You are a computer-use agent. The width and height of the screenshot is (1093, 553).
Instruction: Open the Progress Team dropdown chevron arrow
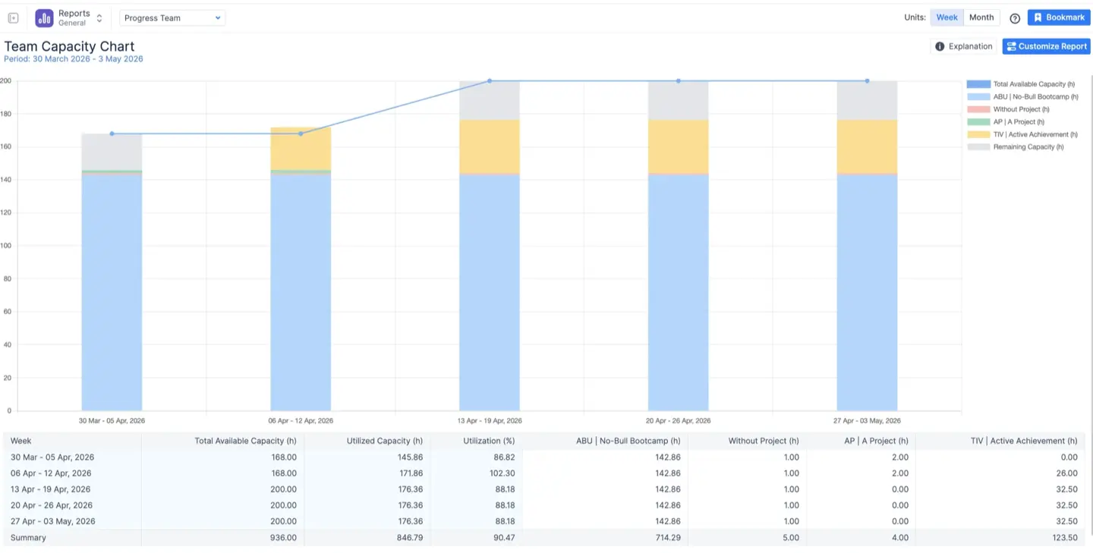pos(218,17)
